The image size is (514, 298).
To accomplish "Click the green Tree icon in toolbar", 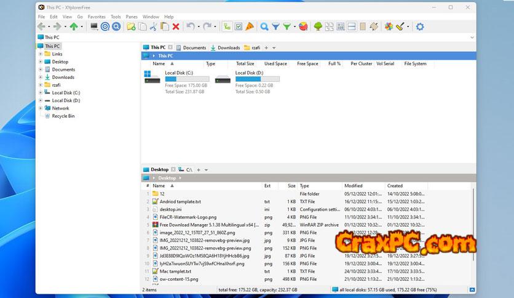I will (x=318, y=26).
